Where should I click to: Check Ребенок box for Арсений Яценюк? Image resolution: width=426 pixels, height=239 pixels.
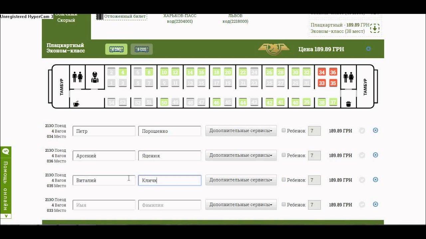[284, 155]
